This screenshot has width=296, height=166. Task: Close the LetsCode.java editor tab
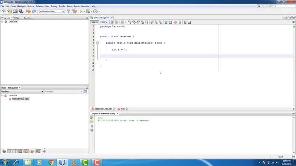click(112, 18)
